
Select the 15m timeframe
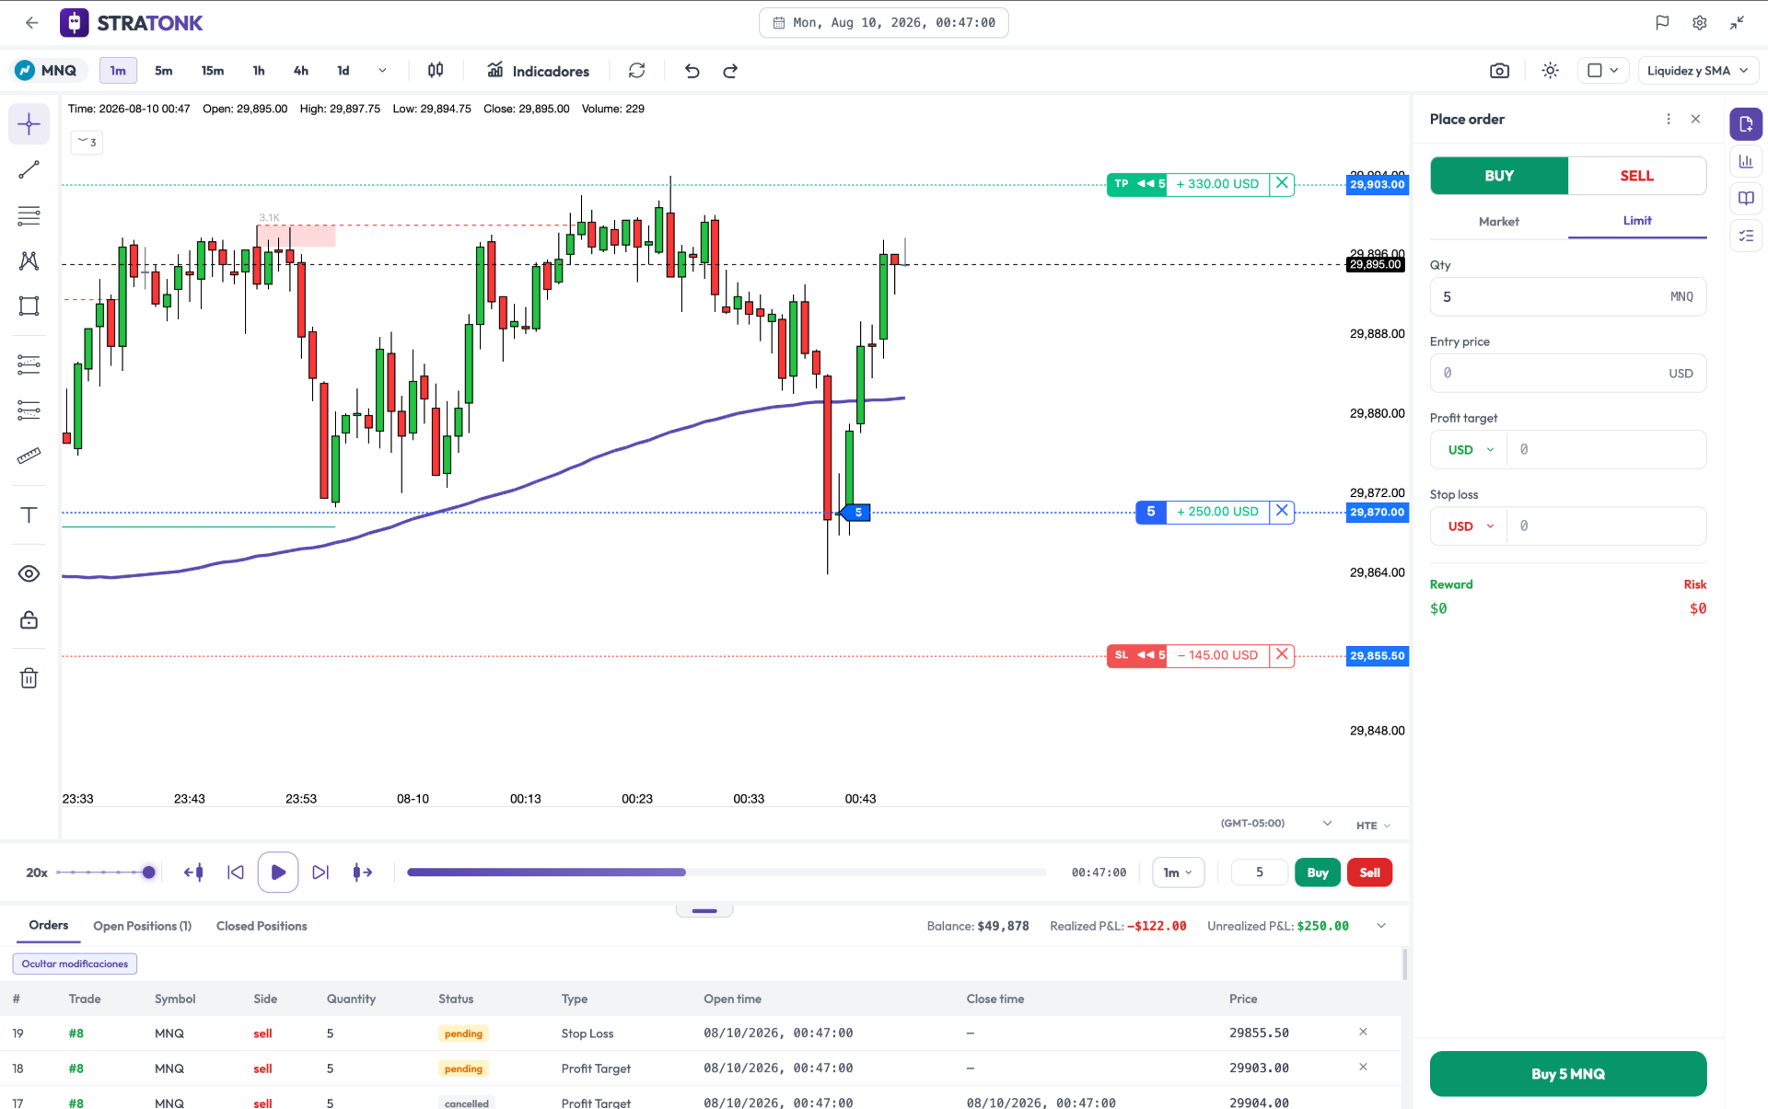(x=213, y=71)
